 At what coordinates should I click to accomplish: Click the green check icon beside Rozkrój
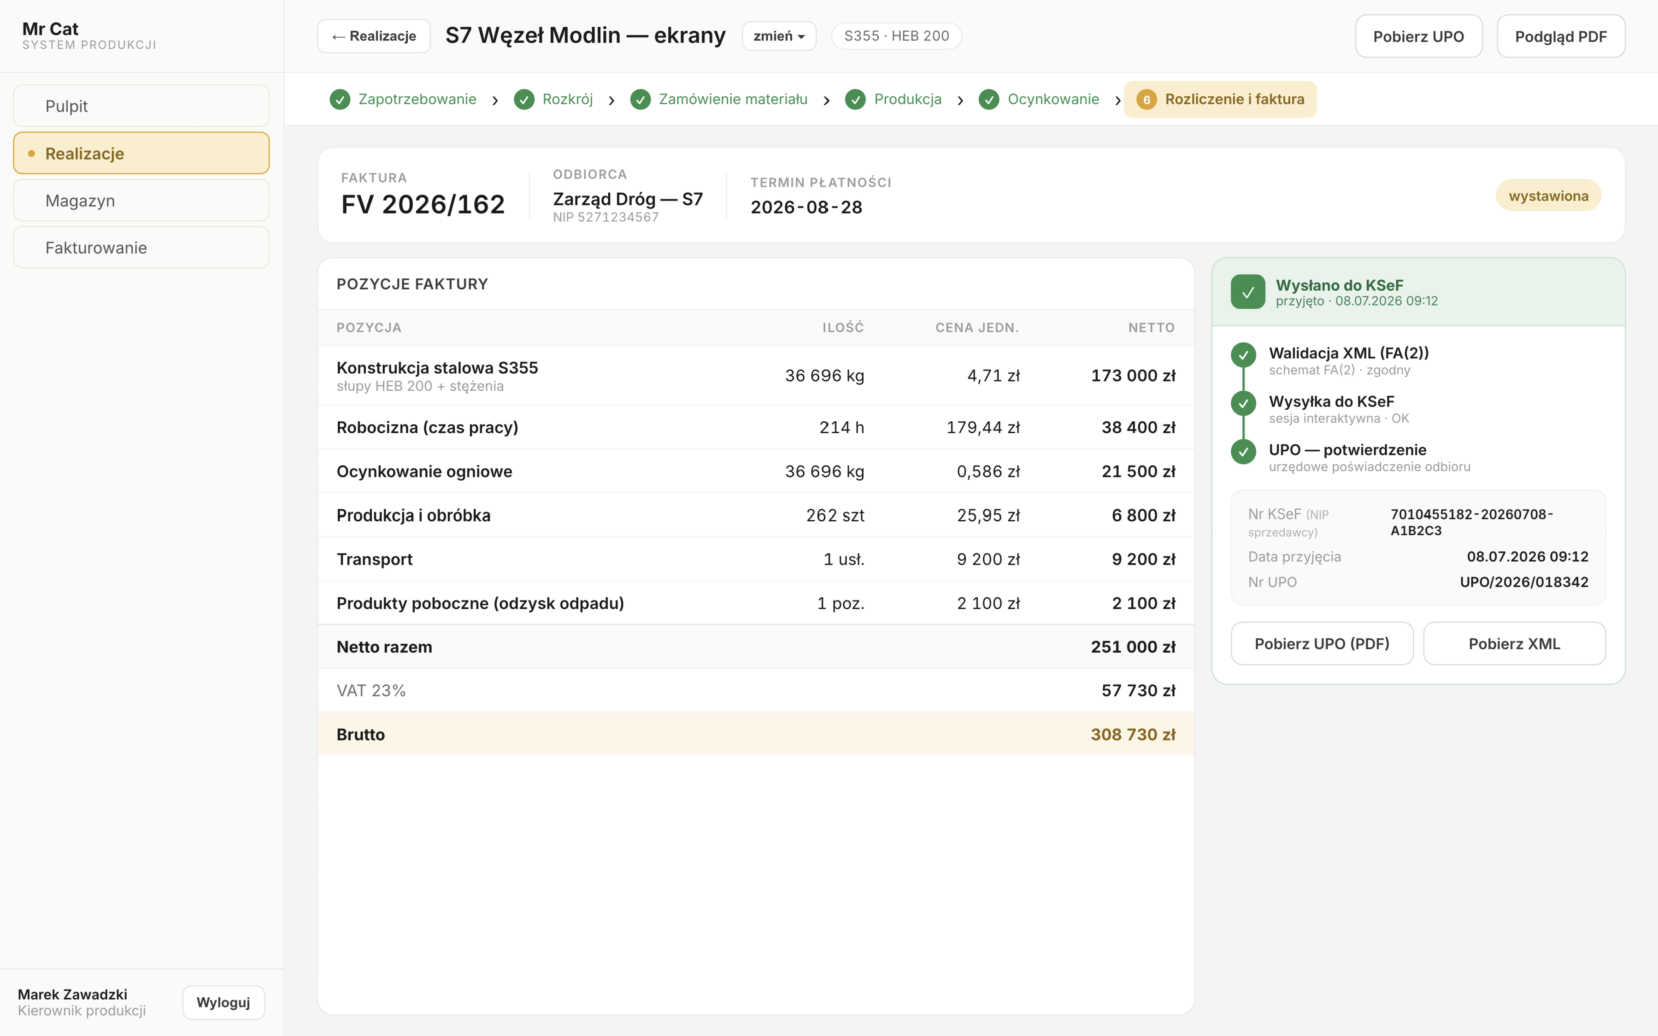coord(524,100)
